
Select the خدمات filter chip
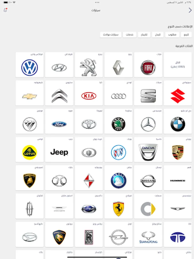tap(130, 35)
